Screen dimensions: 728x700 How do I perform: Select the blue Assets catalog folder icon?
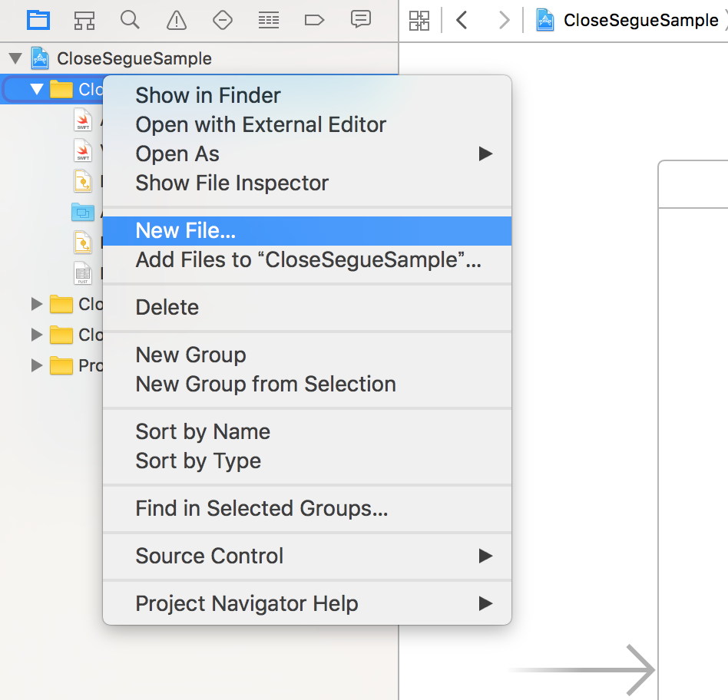click(x=83, y=212)
